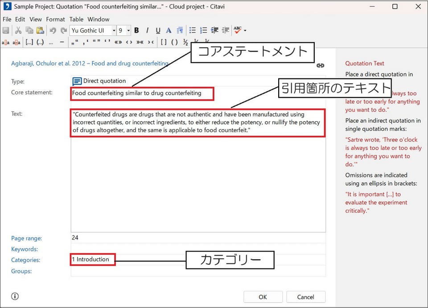Open the font size dropdown

tap(128, 30)
